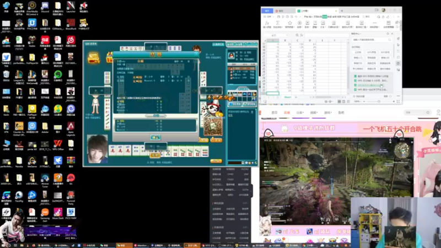
Task: Click the star common functions icon in WPS
Action: 289,24
